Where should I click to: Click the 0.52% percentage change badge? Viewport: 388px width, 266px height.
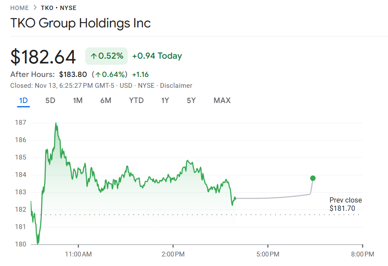pyautogui.click(x=106, y=56)
